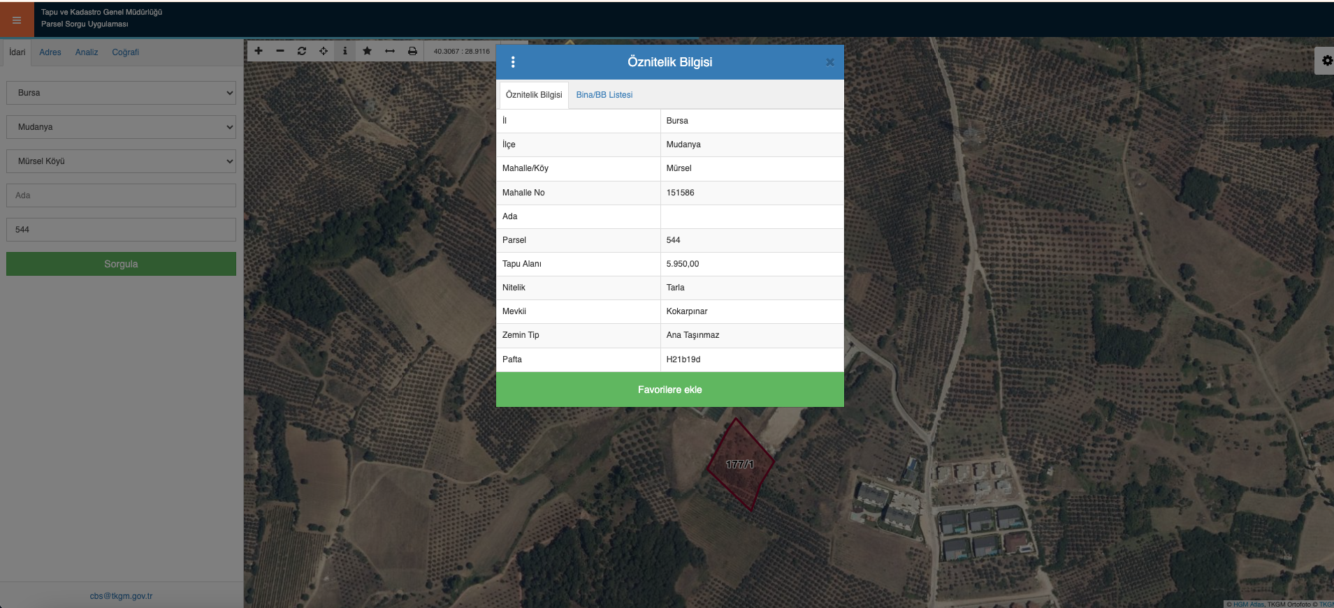
Task: Select the horizontal arrows measure tool
Action: coord(390,51)
